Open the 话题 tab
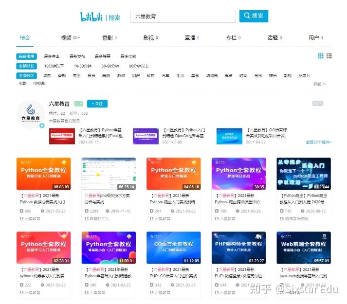This screenshot has height=304, width=347. click(274, 38)
